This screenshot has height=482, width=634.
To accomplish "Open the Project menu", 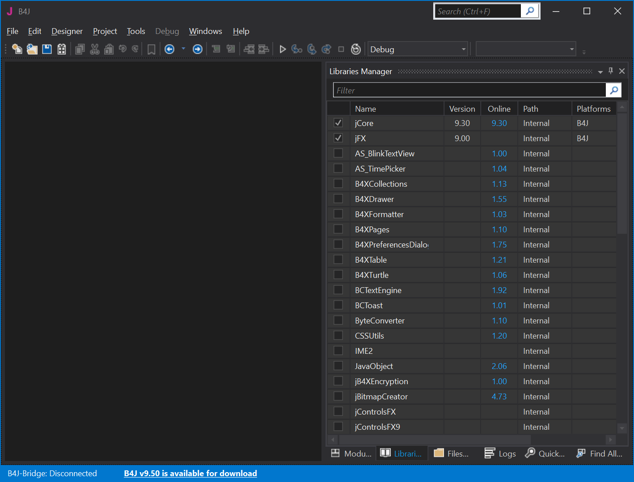I will pyautogui.click(x=105, y=31).
